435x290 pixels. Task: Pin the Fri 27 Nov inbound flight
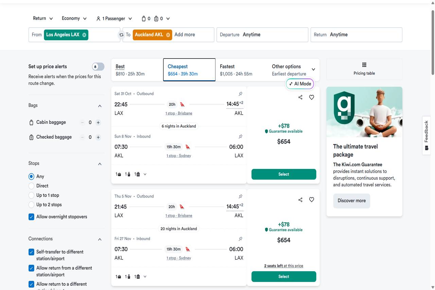click(240, 239)
